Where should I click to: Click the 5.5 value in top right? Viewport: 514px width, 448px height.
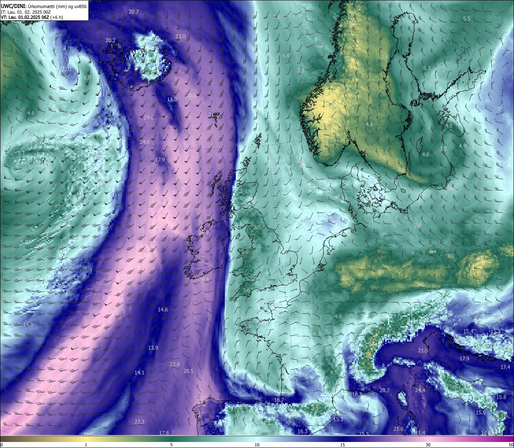tap(467, 18)
